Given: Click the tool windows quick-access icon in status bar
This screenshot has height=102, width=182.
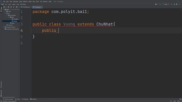Looking at the screenshot, I should click(x=1, y=101).
